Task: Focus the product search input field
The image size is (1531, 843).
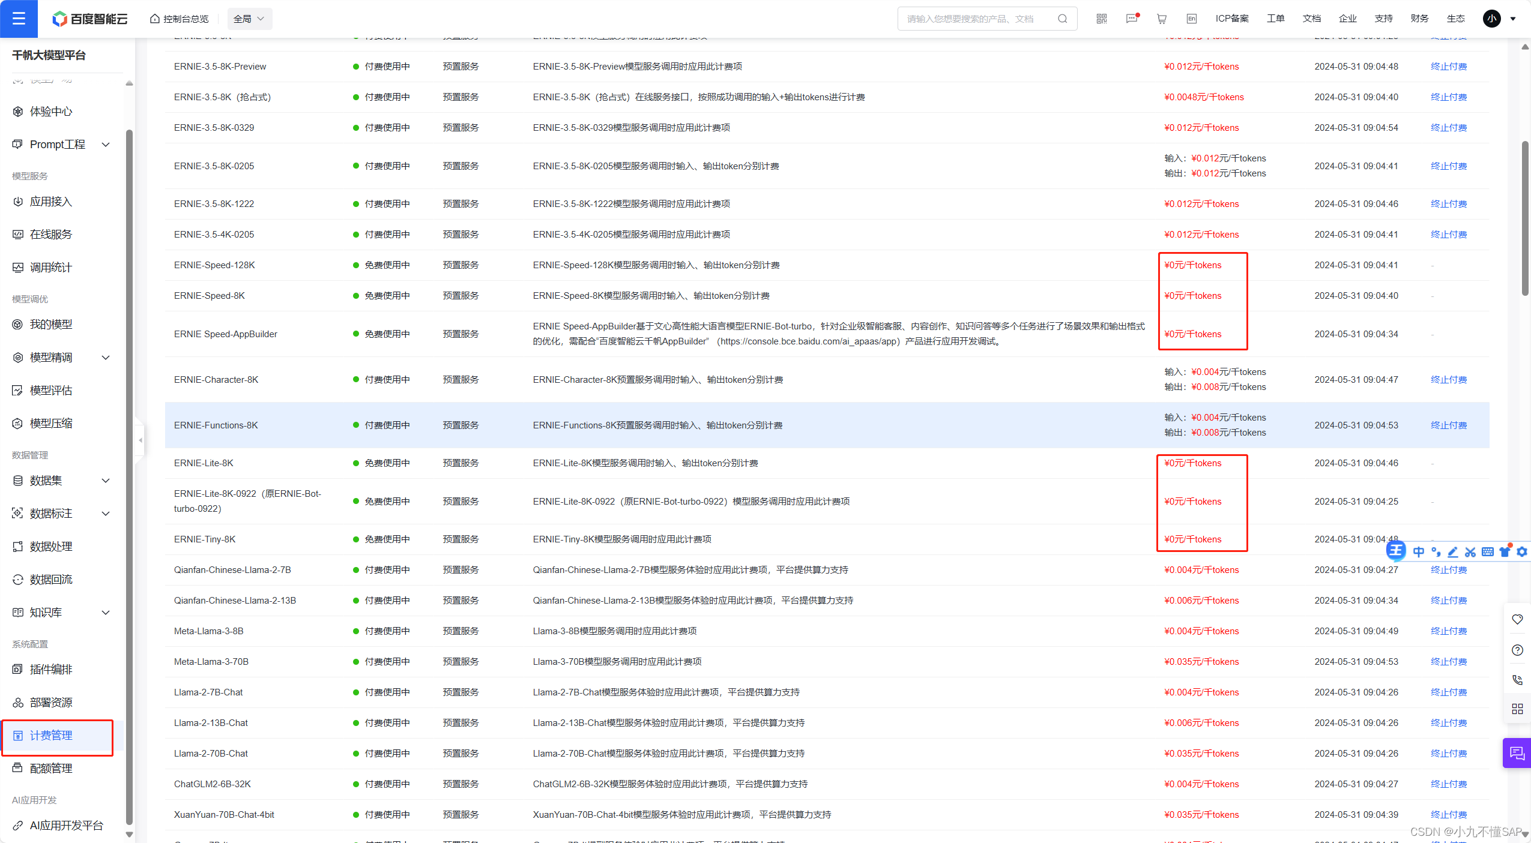Action: tap(979, 19)
